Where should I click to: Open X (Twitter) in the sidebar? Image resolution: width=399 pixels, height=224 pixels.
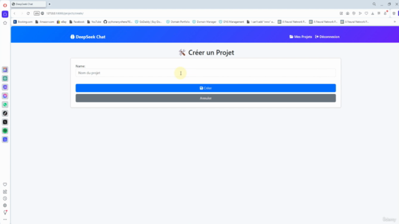pyautogui.click(x=5, y=122)
